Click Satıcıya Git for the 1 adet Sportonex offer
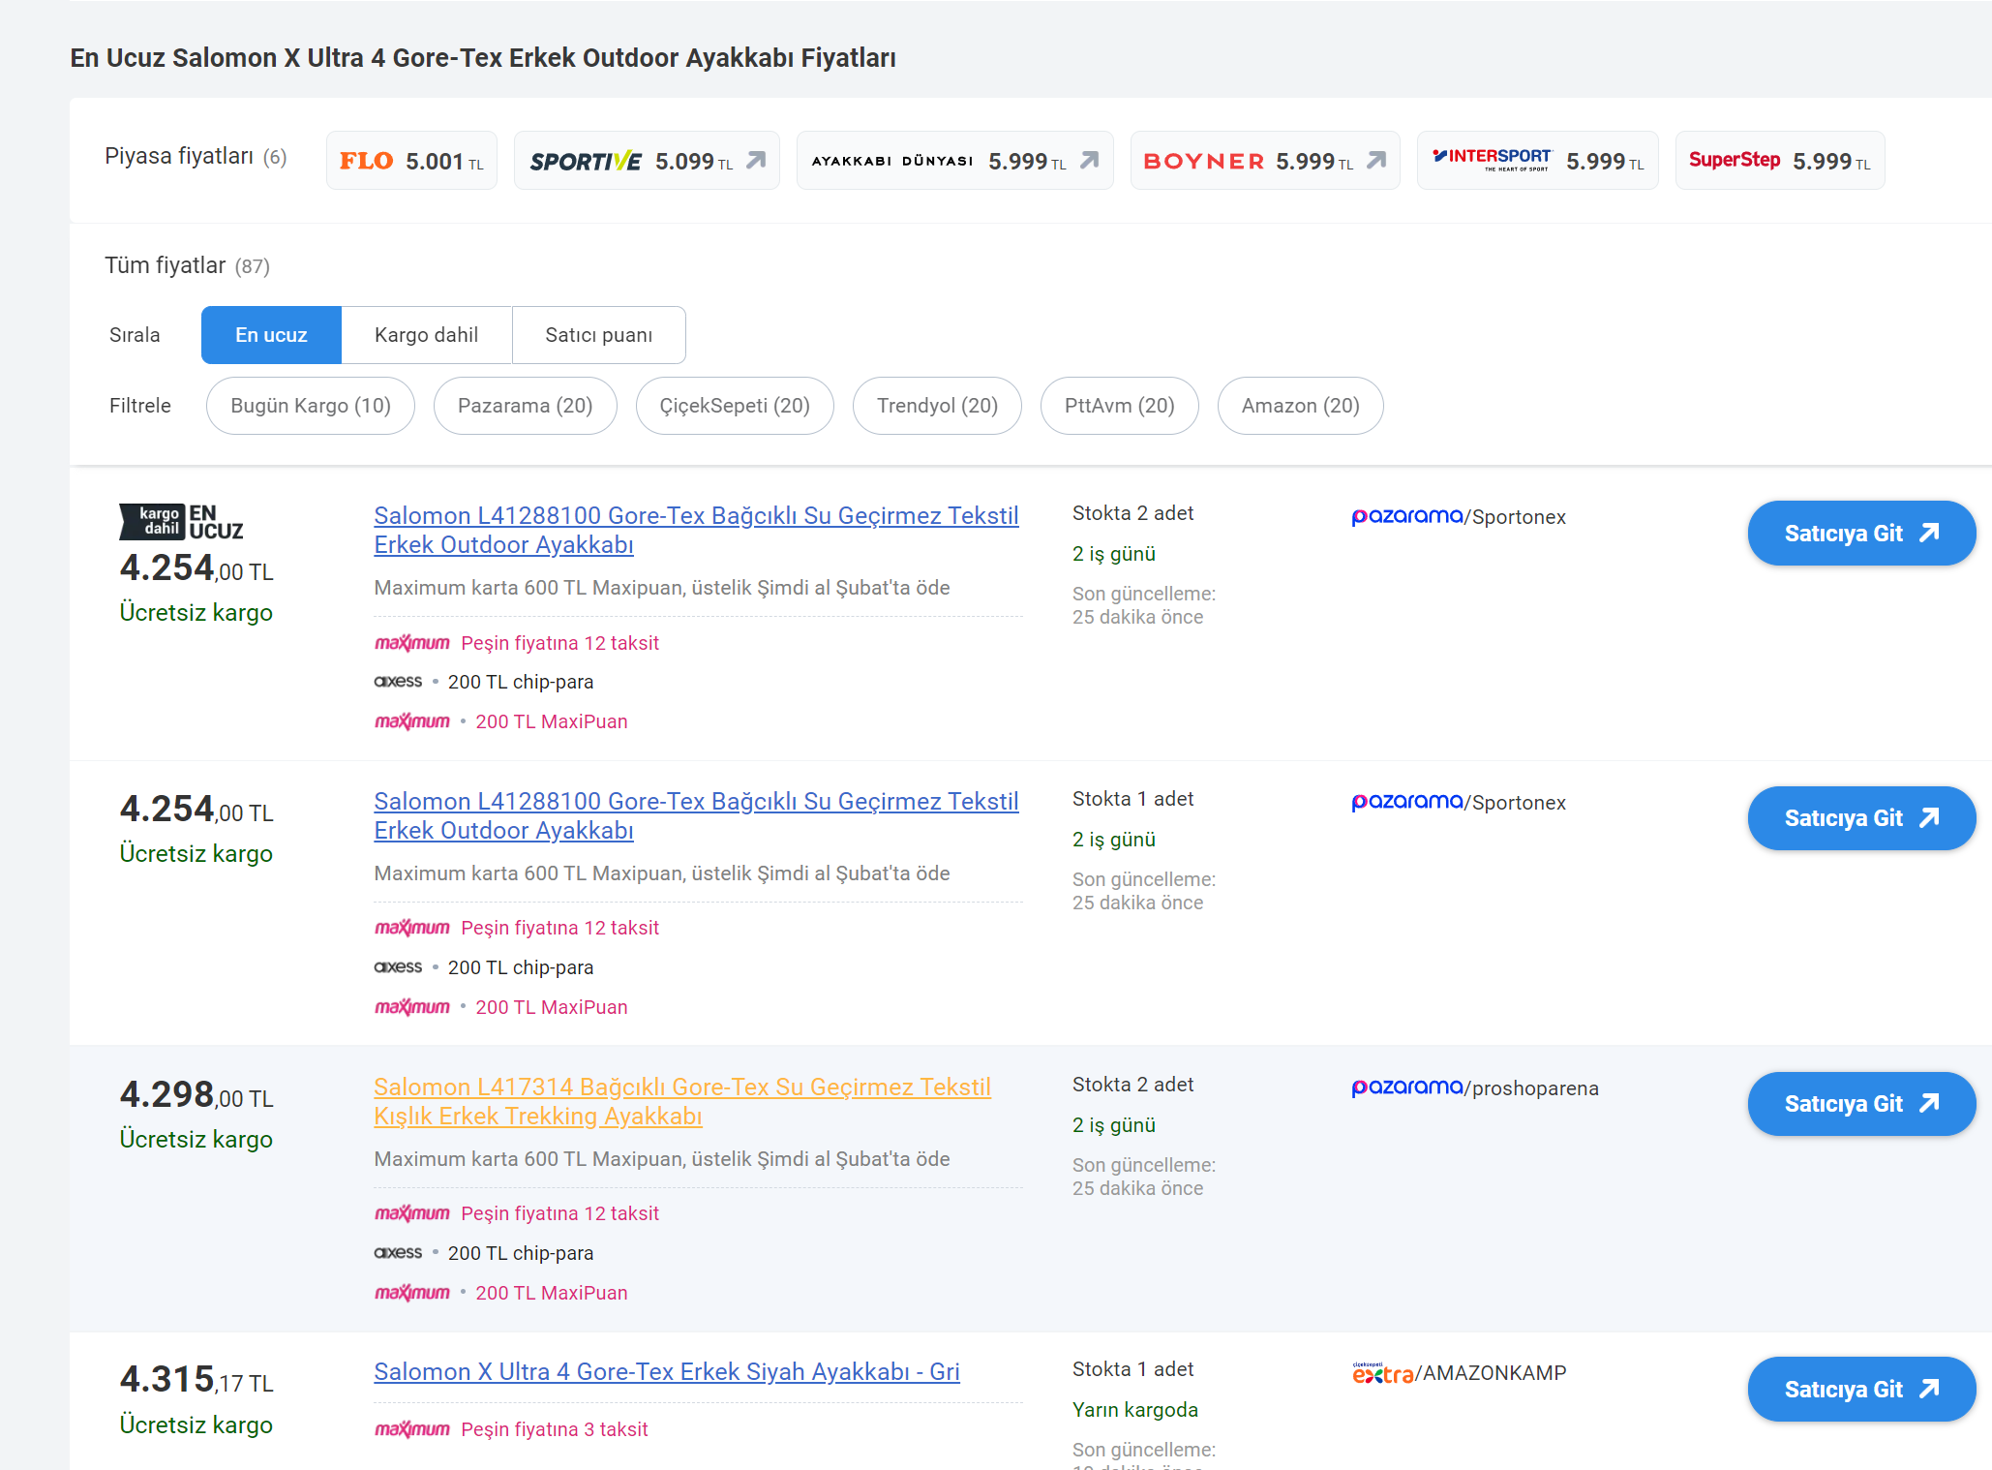This screenshot has height=1470, width=1992. (x=1861, y=818)
